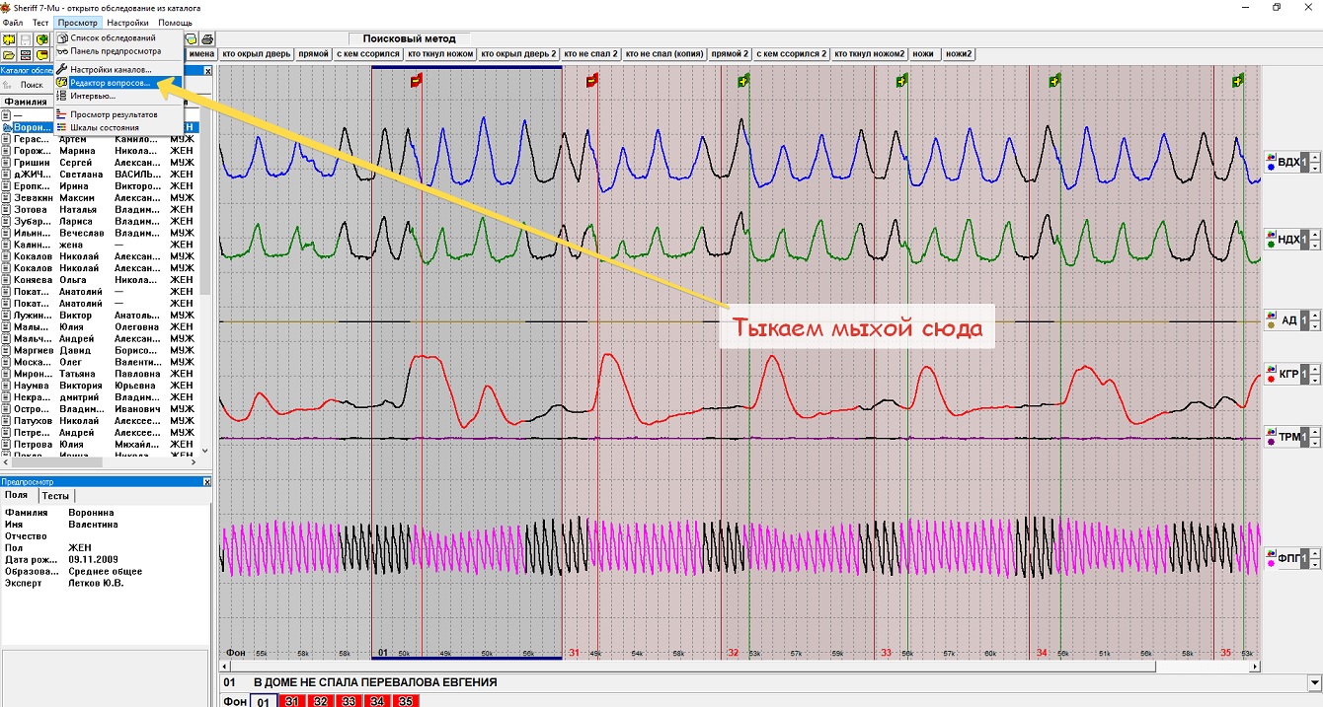Select catalog row Маргиев Давид

click(100, 350)
